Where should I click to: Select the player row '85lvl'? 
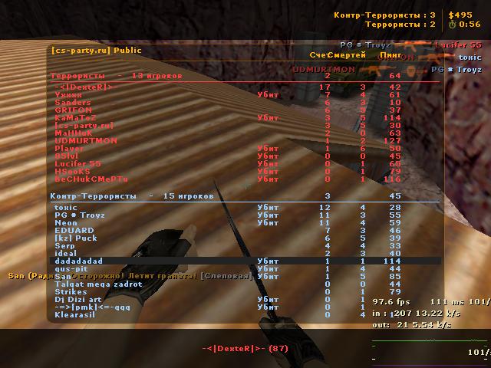(245, 156)
